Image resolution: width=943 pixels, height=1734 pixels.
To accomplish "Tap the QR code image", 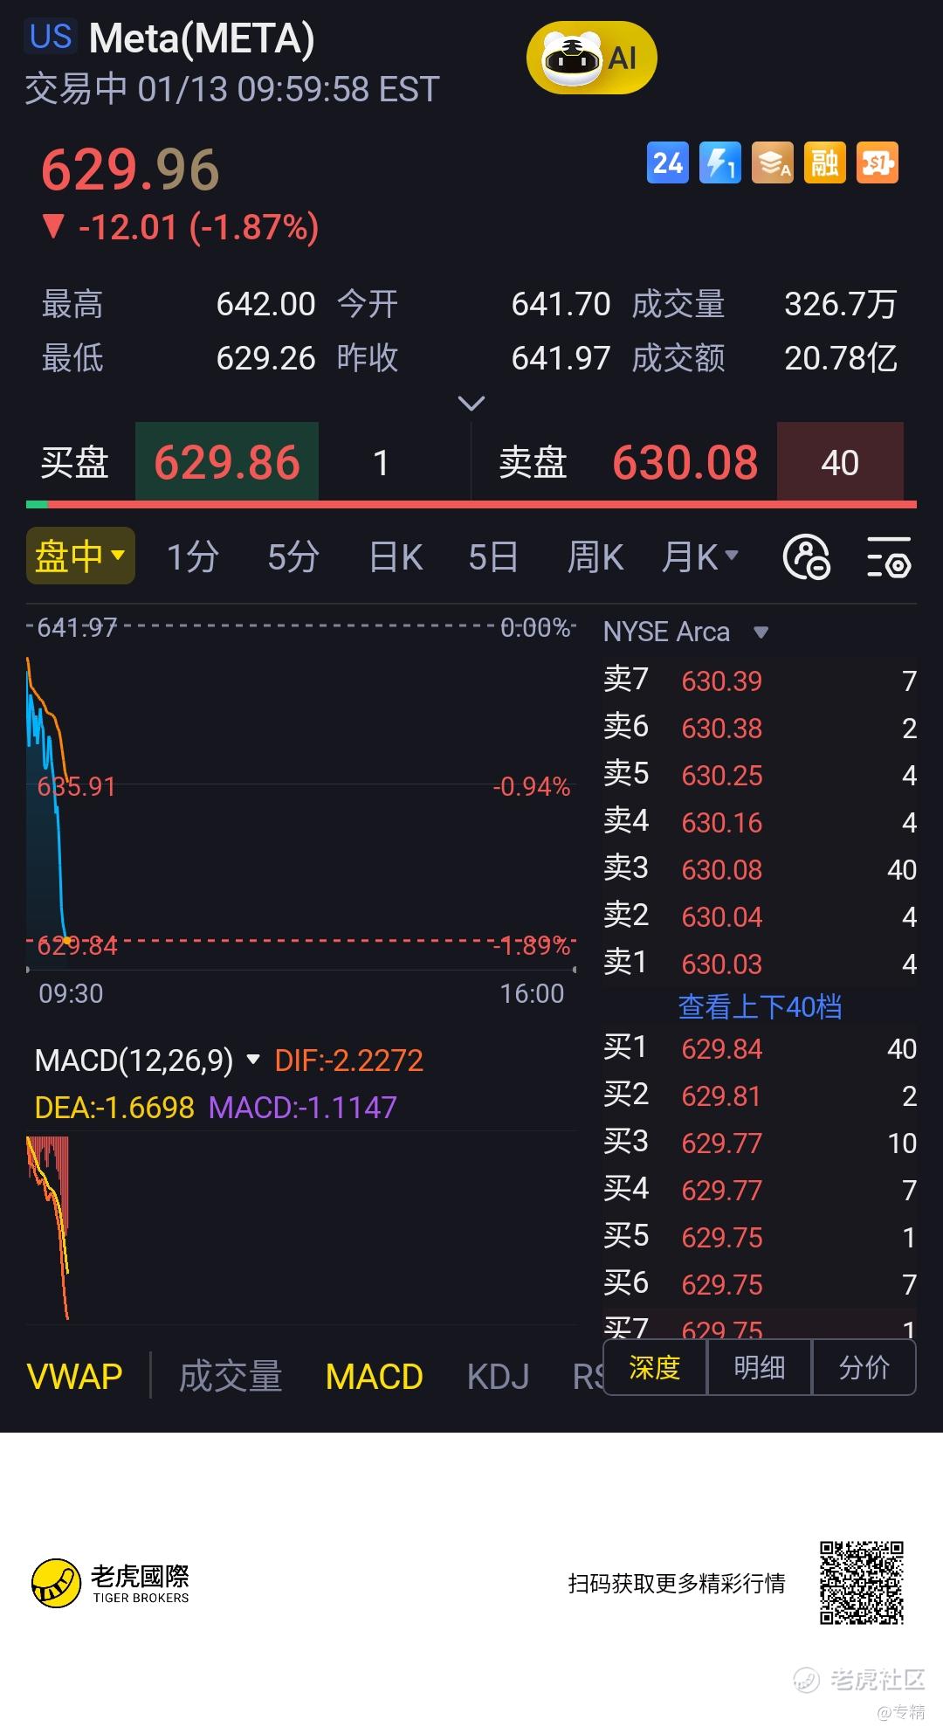I will (861, 1582).
